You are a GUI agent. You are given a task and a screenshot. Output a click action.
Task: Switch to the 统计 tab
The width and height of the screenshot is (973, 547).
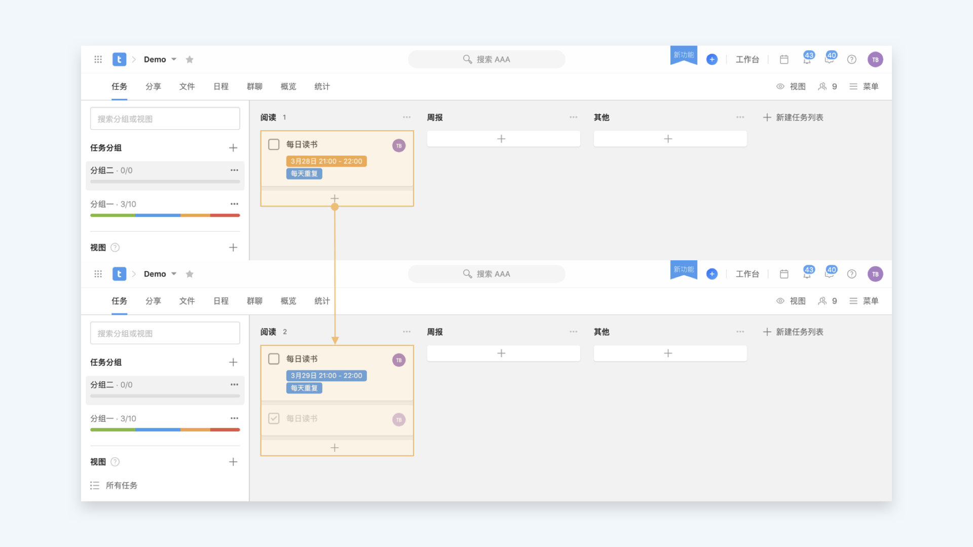[322, 87]
